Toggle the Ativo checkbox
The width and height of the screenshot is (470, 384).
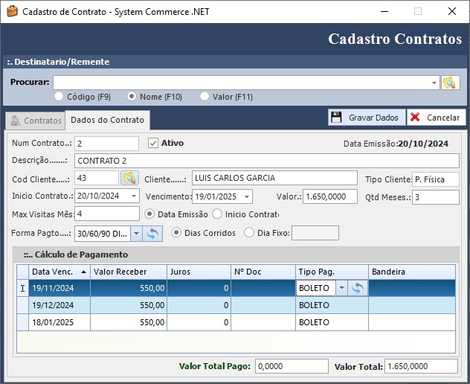tap(153, 143)
